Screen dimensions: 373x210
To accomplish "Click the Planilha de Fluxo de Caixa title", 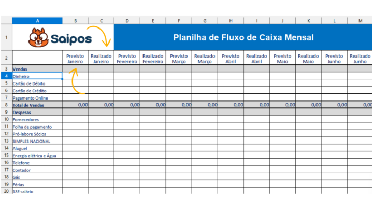I will [243, 37].
